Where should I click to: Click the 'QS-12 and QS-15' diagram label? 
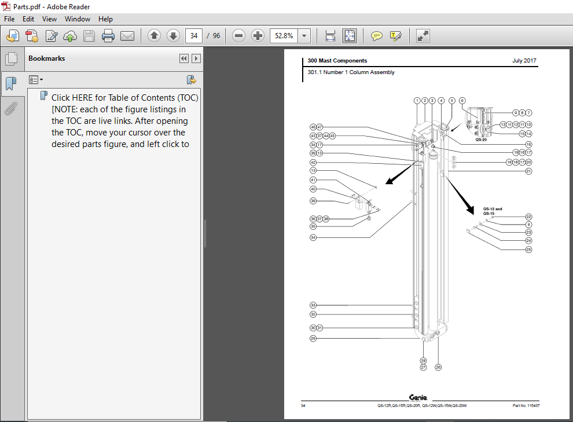click(492, 211)
